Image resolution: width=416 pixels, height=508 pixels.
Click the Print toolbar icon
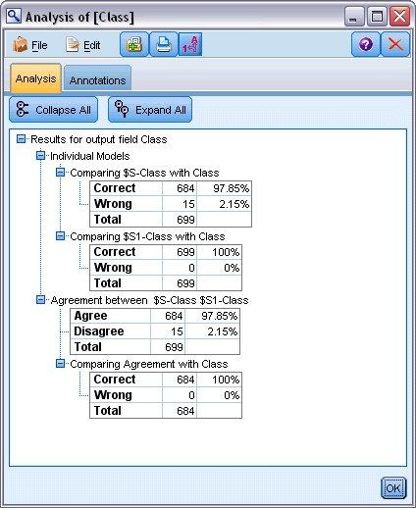(x=164, y=44)
